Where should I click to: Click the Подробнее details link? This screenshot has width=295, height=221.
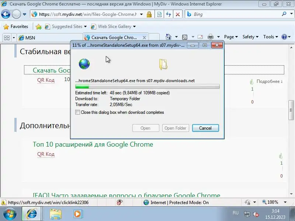[x=270, y=81]
